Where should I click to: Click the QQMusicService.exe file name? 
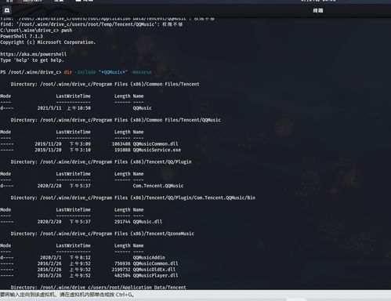tap(157, 150)
